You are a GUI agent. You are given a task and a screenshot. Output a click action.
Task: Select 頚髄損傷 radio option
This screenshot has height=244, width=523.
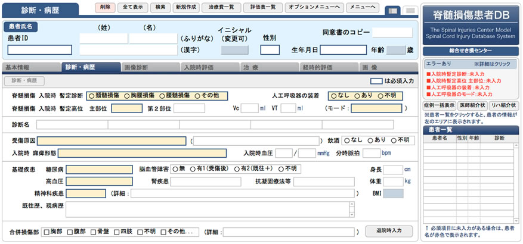pyautogui.click(x=91, y=95)
